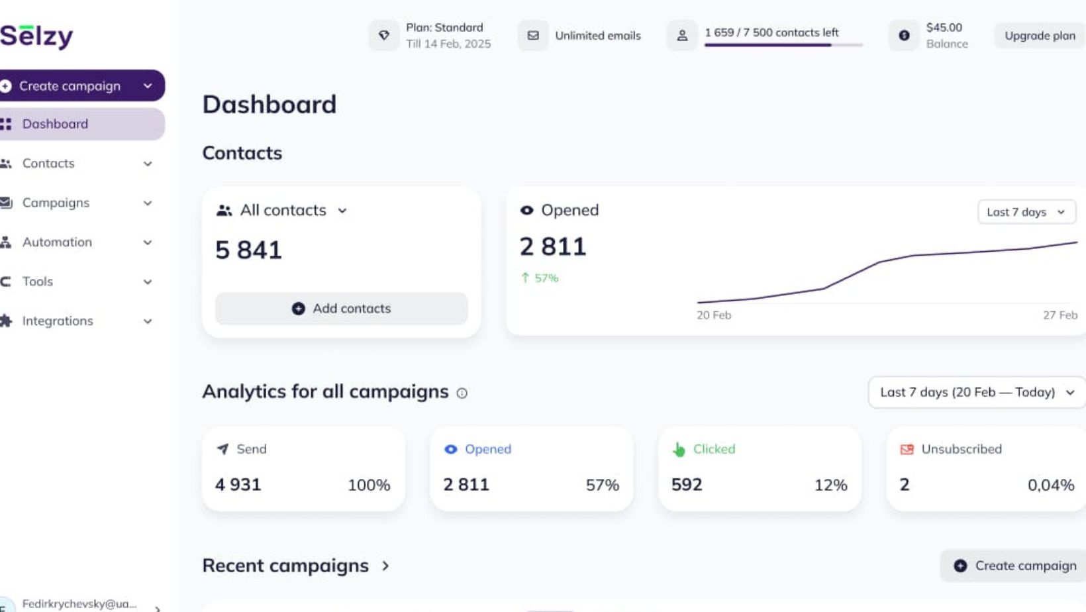
Task: Click the Fedirkrychevsky account email
Action: (79, 603)
